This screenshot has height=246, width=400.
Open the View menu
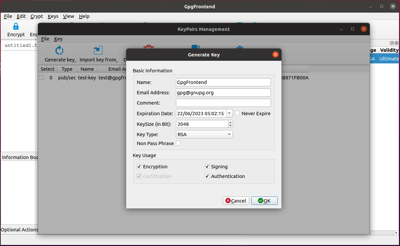click(69, 16)
